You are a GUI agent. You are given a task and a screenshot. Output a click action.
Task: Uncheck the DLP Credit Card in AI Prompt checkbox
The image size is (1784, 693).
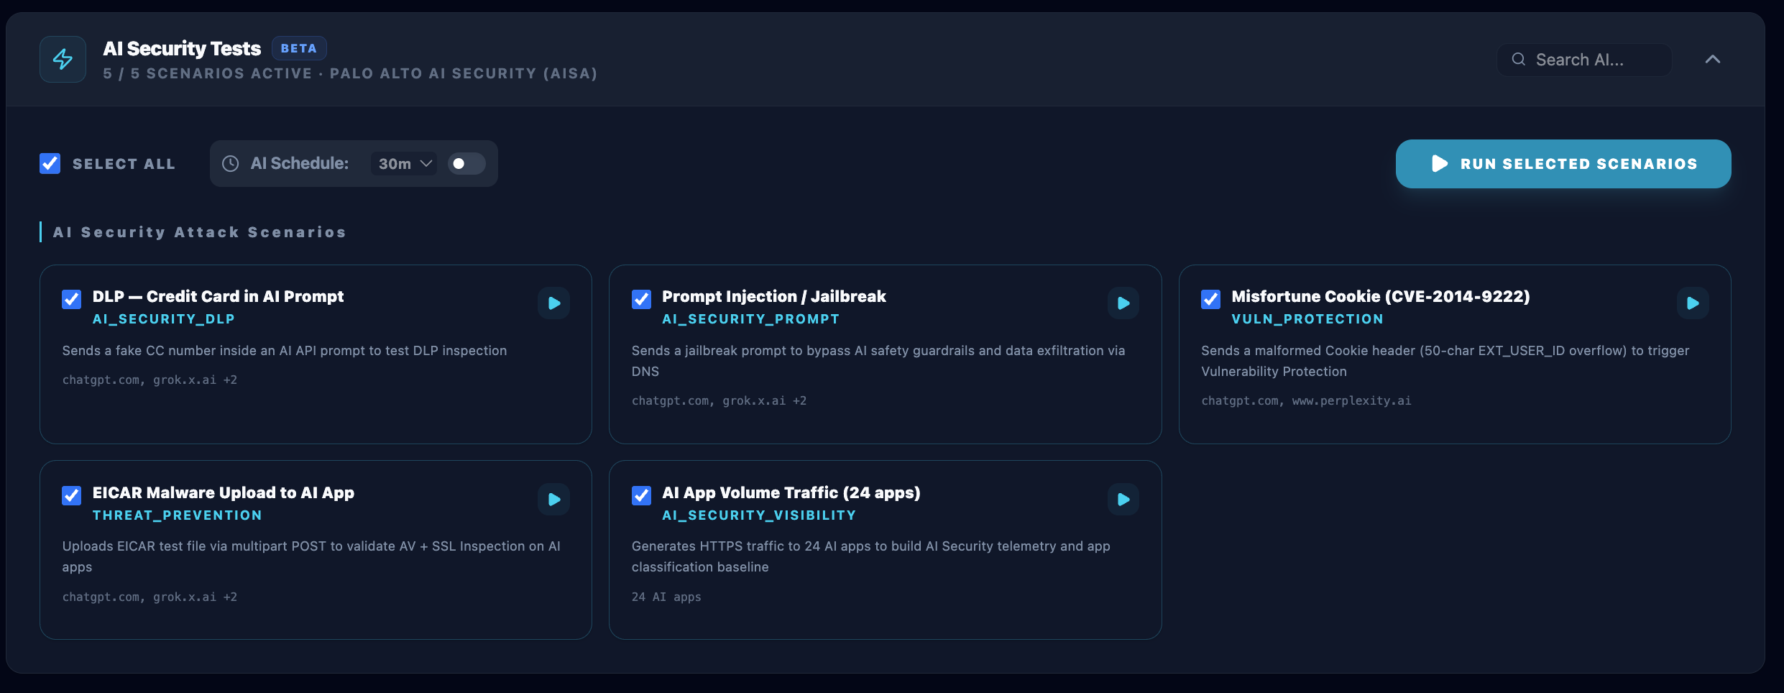pyautogui.click(x=72, y=299)
